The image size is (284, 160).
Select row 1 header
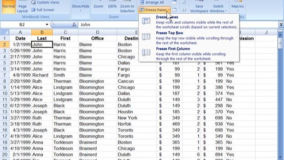point(4,38)
